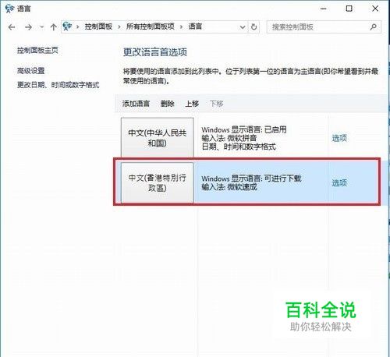Click 上移 to move language up
The width and height of the screenshot is (390, 357).
click(192, 104)
